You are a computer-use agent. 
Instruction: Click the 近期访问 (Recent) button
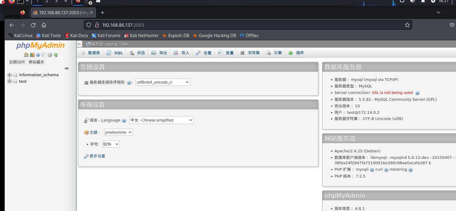(x=17, y=62)
